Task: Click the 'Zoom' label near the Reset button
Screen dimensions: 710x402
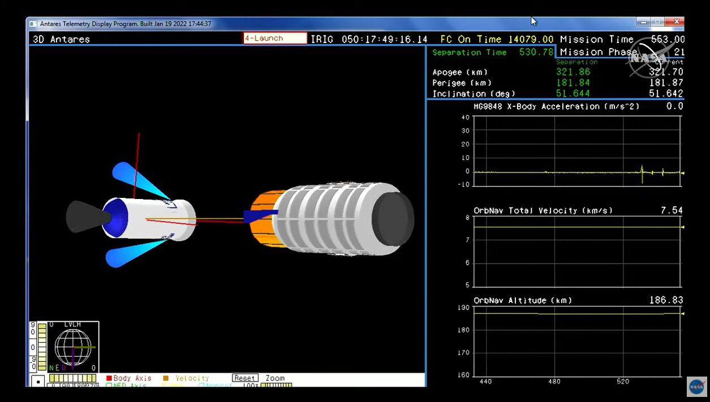Action: click(x=275, y=378)
